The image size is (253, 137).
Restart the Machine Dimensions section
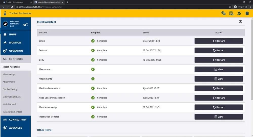tap(219, 88)
